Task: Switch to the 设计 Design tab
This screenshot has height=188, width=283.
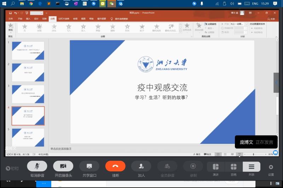Action: click(36, 19)
